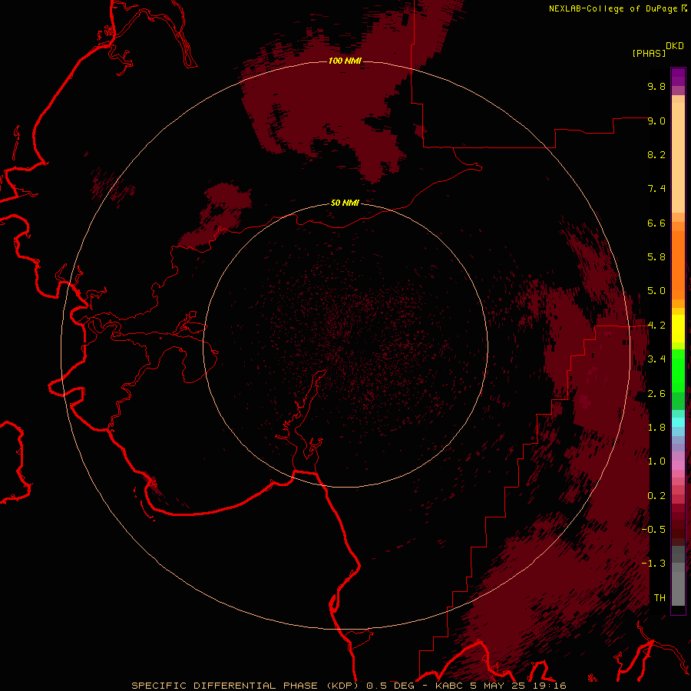This screenshot has height=691, width=691.
Task: Click the 0.2 value on the color scale
Action: pos(656,496)
